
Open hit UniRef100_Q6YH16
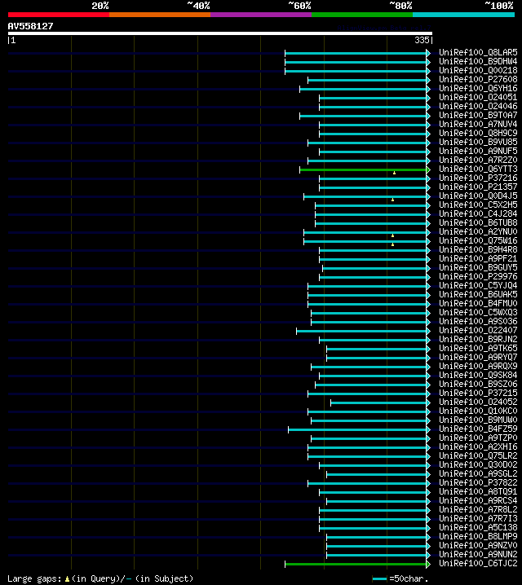click(478, 89)
